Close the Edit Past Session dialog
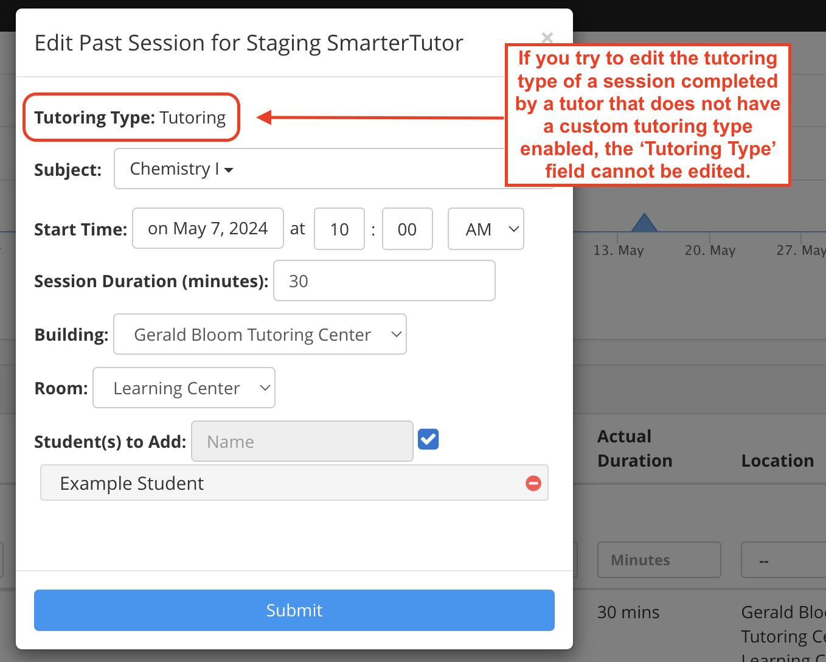This screenshot has width=826, height=662. click(x=547, y=38)
